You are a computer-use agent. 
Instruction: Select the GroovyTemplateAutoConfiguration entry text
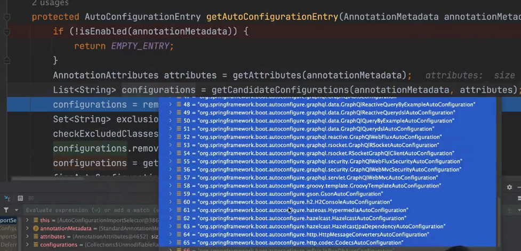(x=319, y=185)
